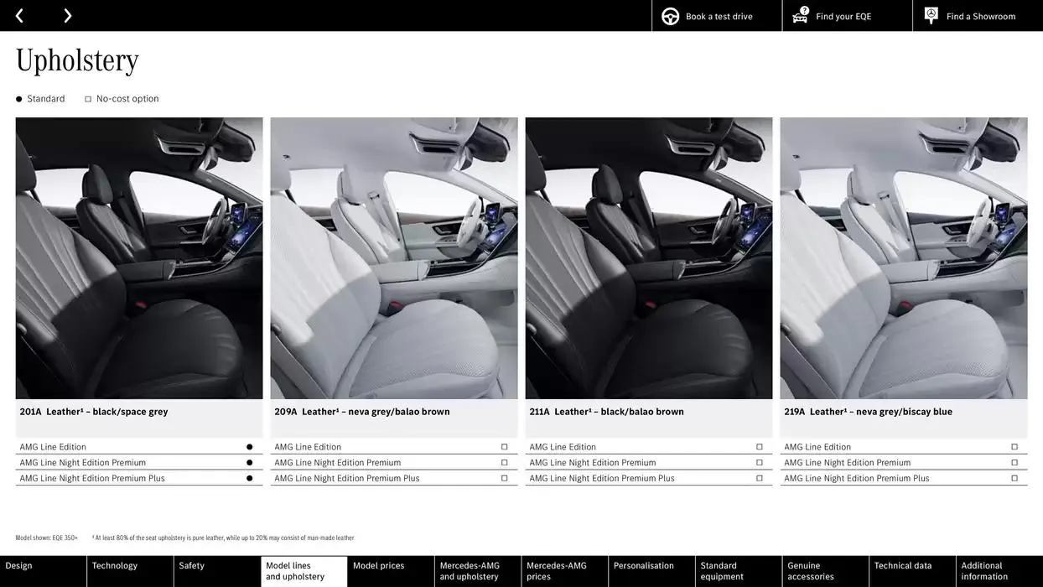Click the steering wheel test drive icon
This screenshot has height=587, width=1043.
[670, 16]
